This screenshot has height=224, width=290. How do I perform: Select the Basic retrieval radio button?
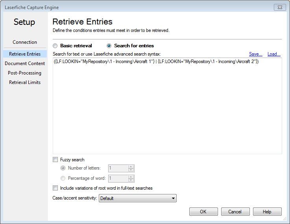click(x=55, y=46)
